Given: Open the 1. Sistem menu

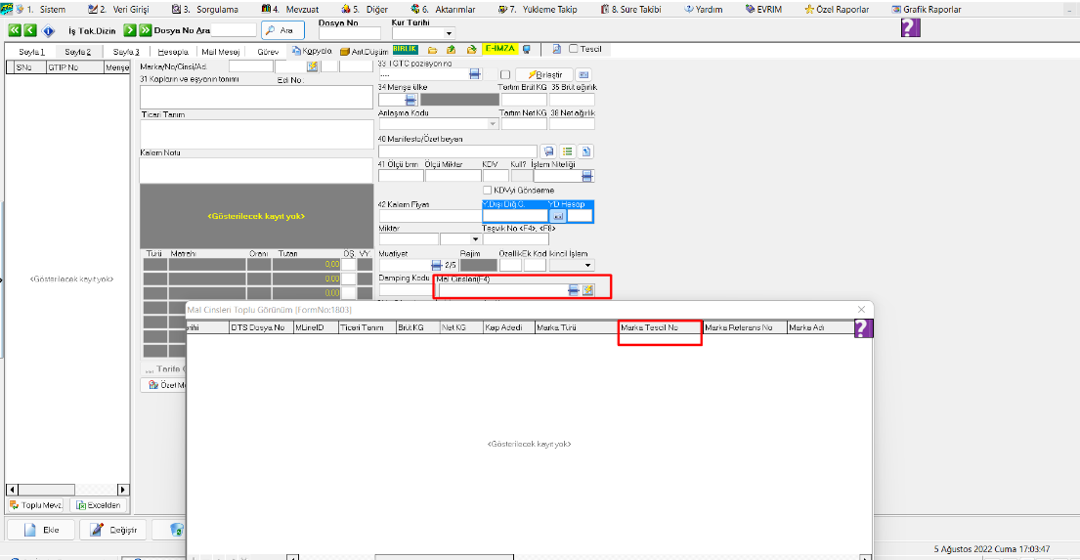Looking at the screenshot, I should [40, 10].
